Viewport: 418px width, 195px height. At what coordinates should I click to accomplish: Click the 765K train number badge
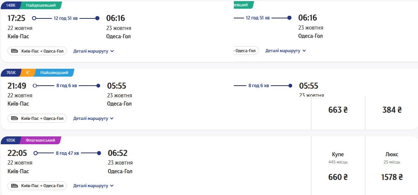[11, 73]
